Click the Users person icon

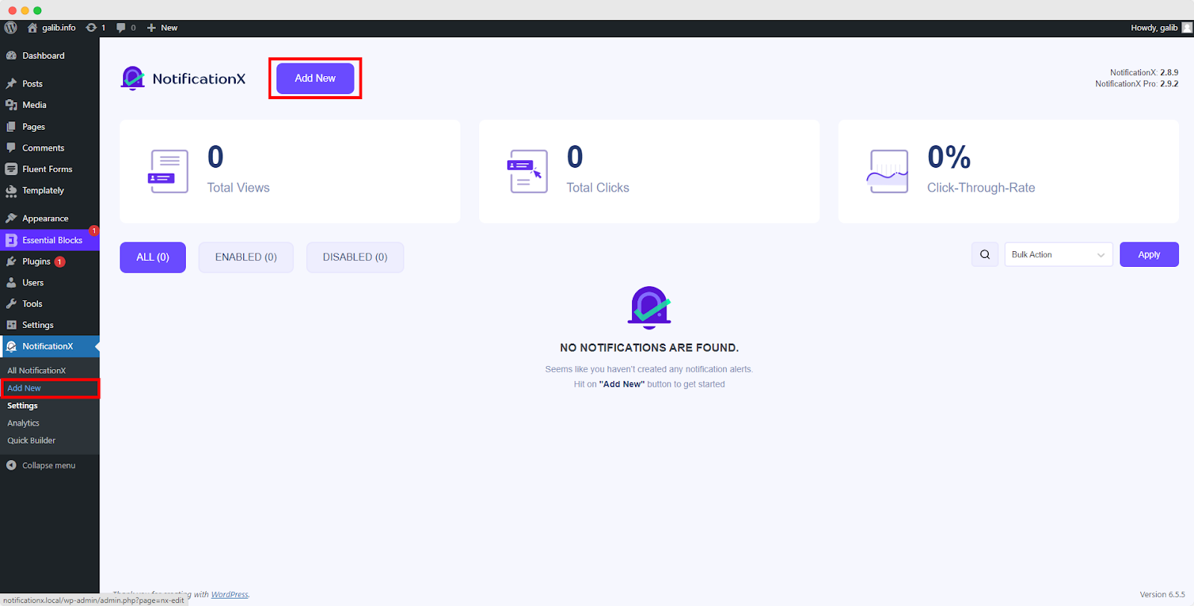(x=11, y=283)
